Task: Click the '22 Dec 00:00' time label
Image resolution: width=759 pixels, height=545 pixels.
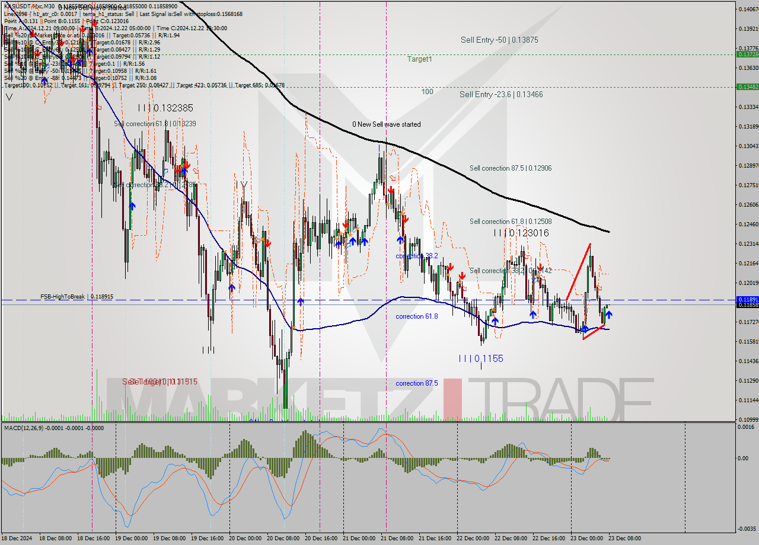Action: click(473, 538)
